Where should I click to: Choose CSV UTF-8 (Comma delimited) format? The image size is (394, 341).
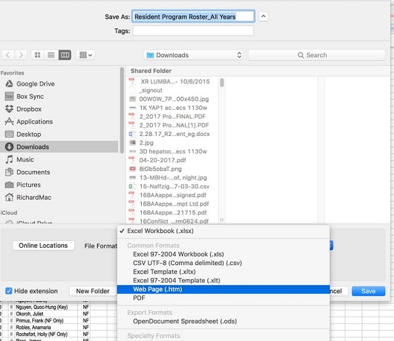[224, 263]
